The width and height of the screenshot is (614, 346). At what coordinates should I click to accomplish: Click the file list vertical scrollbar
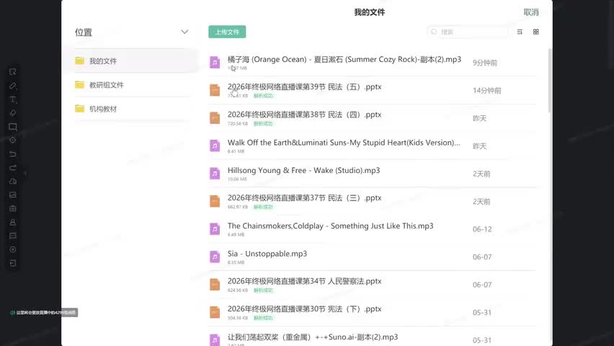pos(550,81)
